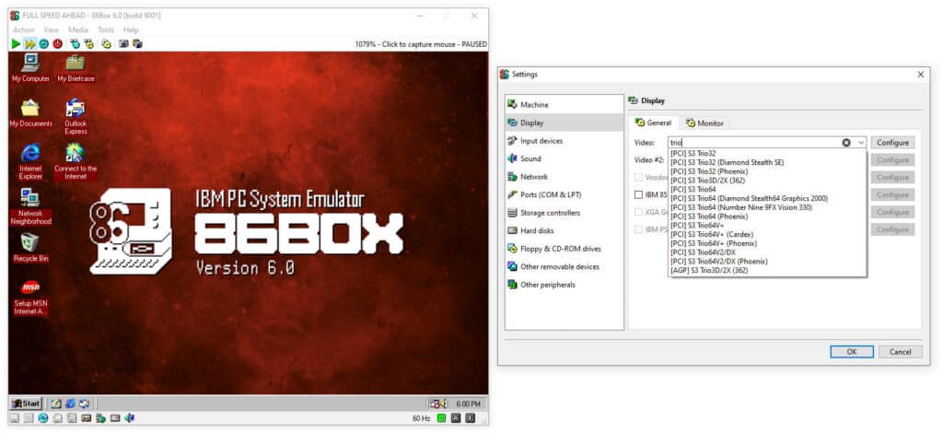943x433 pixels.
Task: Toggle the IBM PS checkbox
Action: click(639, 229)
